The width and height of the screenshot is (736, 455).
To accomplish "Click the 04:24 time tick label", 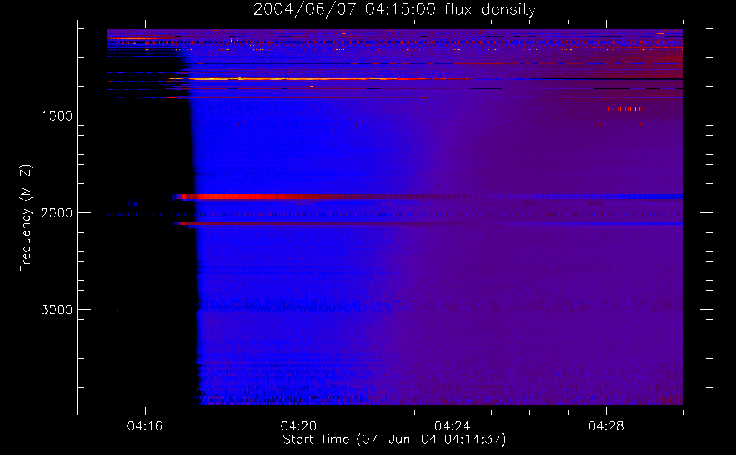I will click(x=453, y=426).
